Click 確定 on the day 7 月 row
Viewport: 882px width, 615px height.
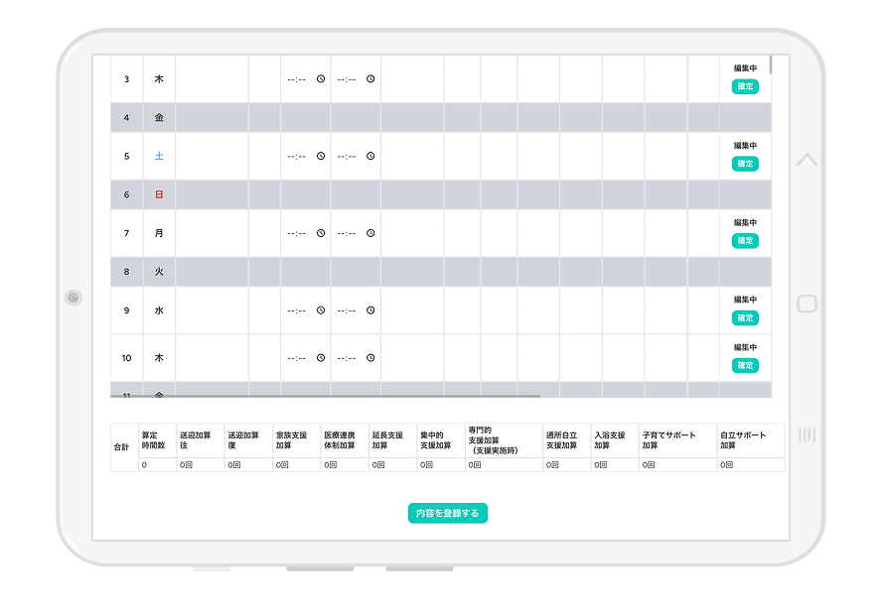(745, 241)
